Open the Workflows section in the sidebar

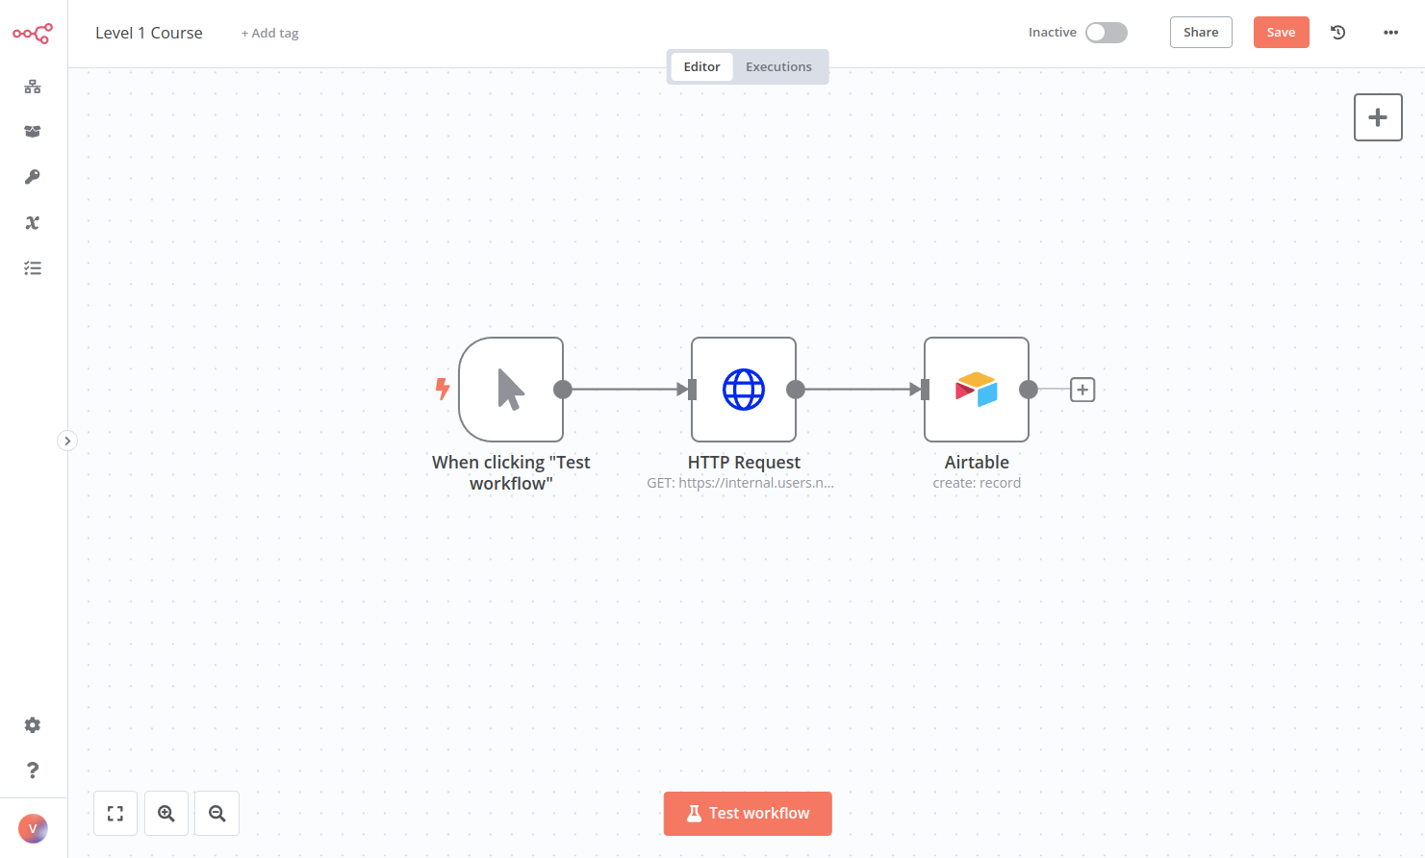click(x=33, y=87)
